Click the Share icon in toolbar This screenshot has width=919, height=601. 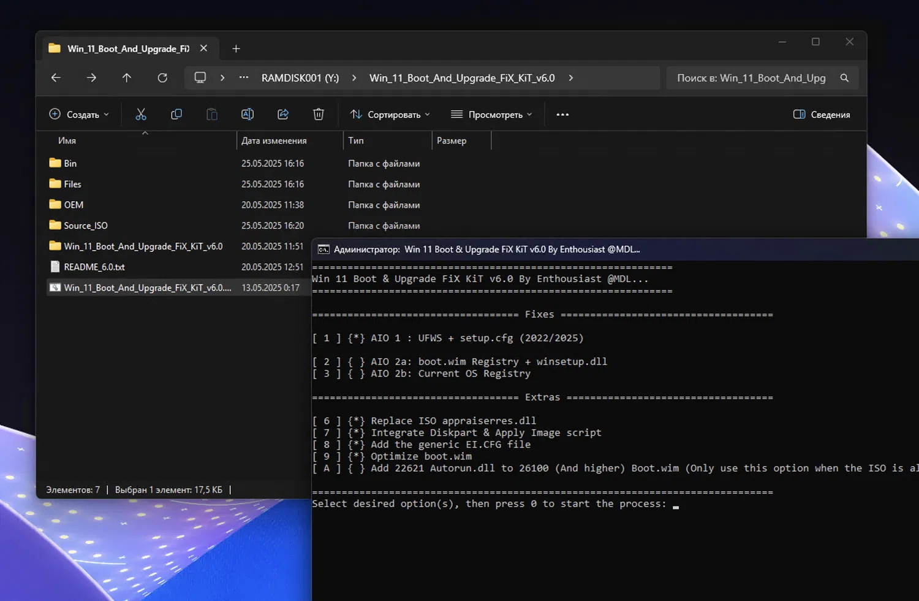click(x=283, y=115)
